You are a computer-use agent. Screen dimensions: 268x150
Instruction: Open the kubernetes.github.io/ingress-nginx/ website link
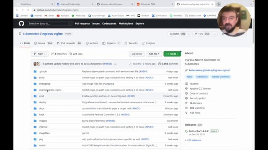pyautogui.click(x=209, y=70)
